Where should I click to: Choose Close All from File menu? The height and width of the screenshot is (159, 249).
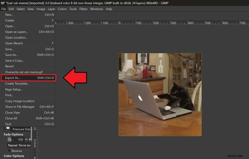[28, 118]
